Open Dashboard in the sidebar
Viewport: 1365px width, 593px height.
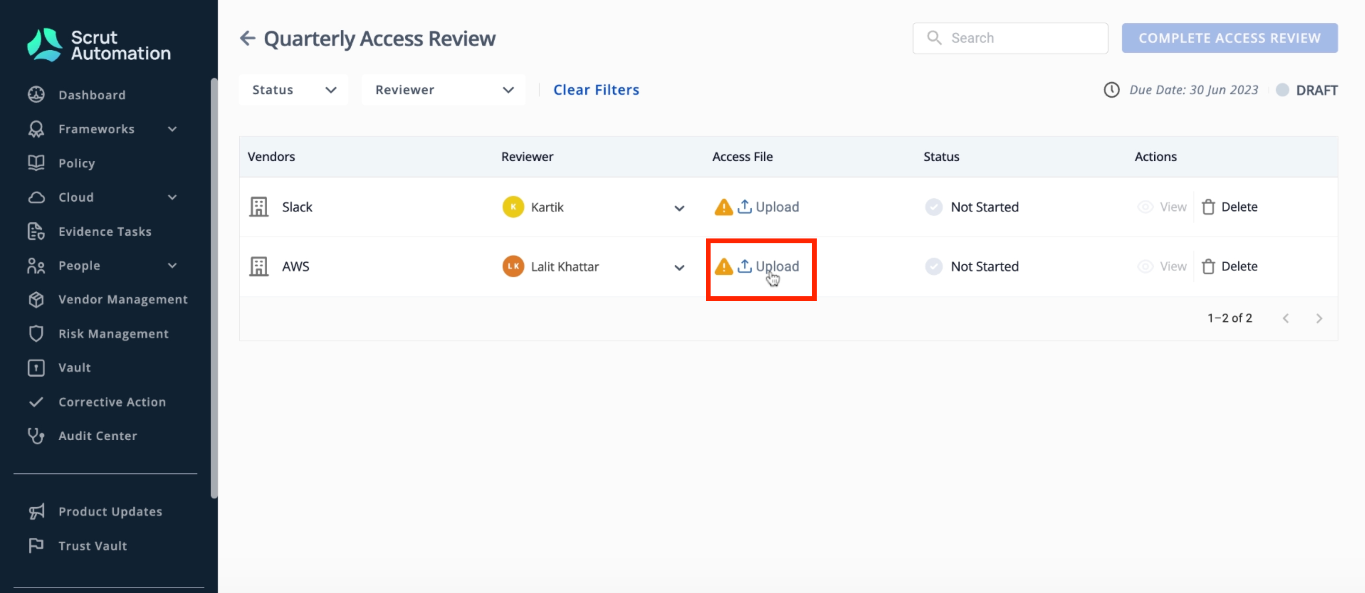(92, 95)
